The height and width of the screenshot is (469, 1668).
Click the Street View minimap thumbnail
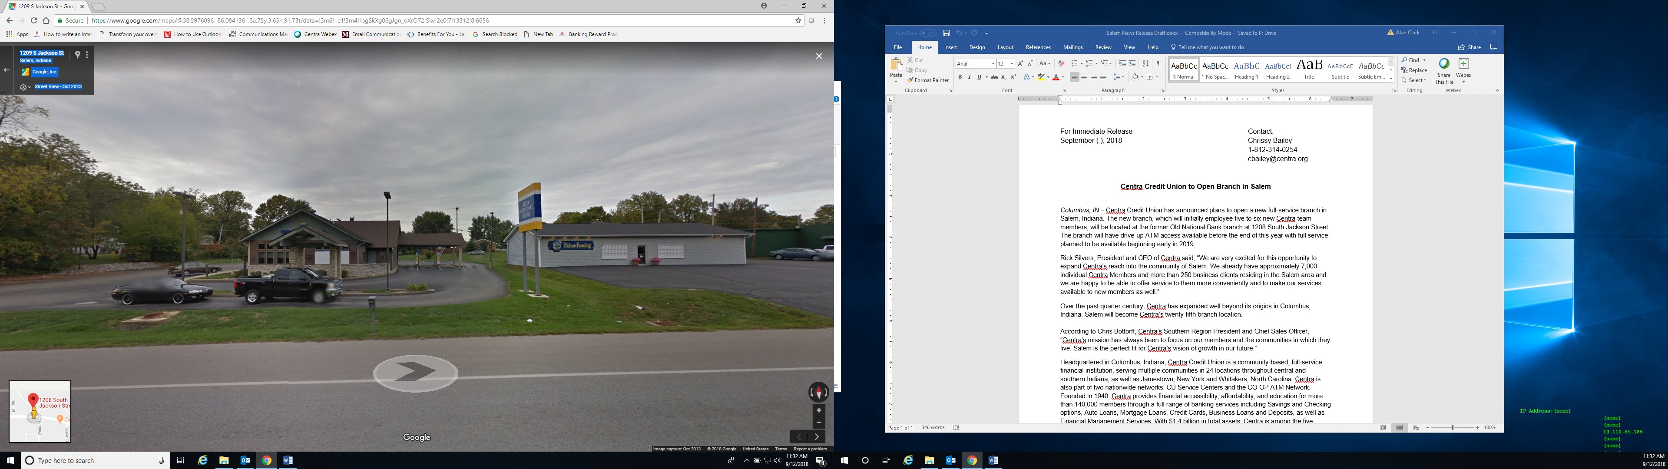[x=40, y=411]
